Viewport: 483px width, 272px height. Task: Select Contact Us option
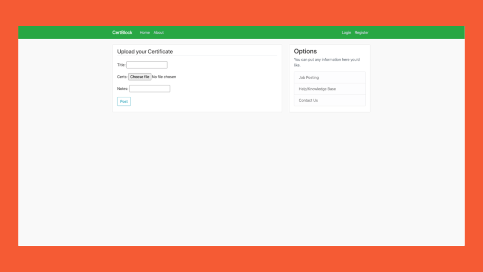click(x=330, y=100)
